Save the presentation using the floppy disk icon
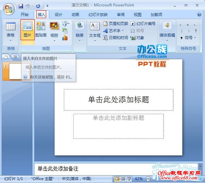The image size is (205, 183). (20, 6)
